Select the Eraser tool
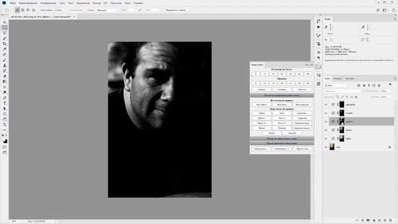 4,76
